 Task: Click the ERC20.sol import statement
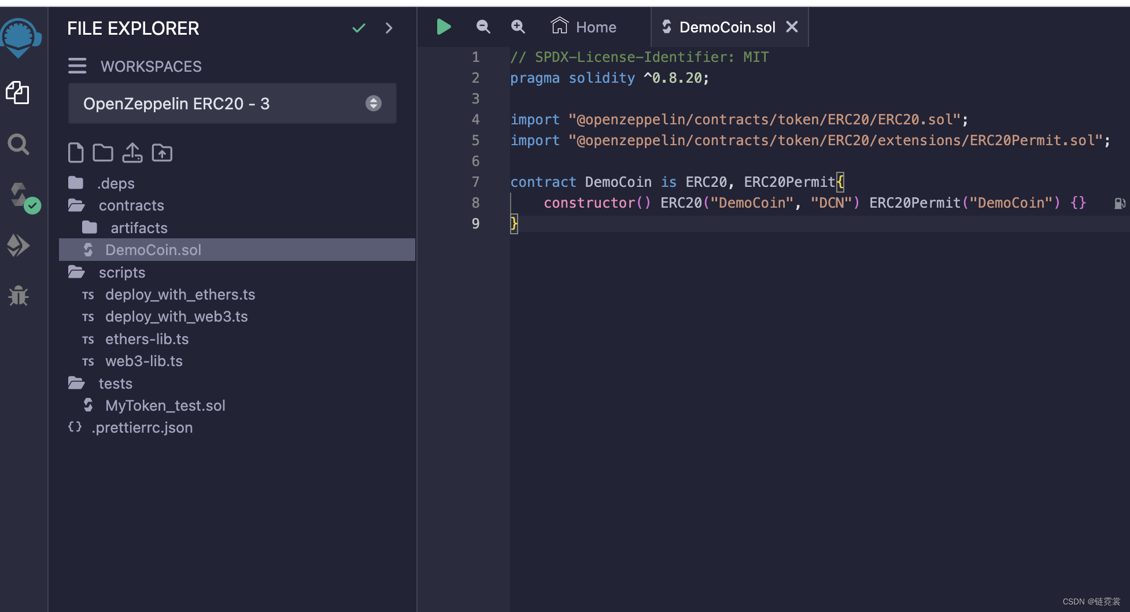(x=739, y=119)
